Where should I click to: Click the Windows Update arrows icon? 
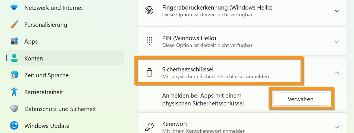(x=14, y=126)
